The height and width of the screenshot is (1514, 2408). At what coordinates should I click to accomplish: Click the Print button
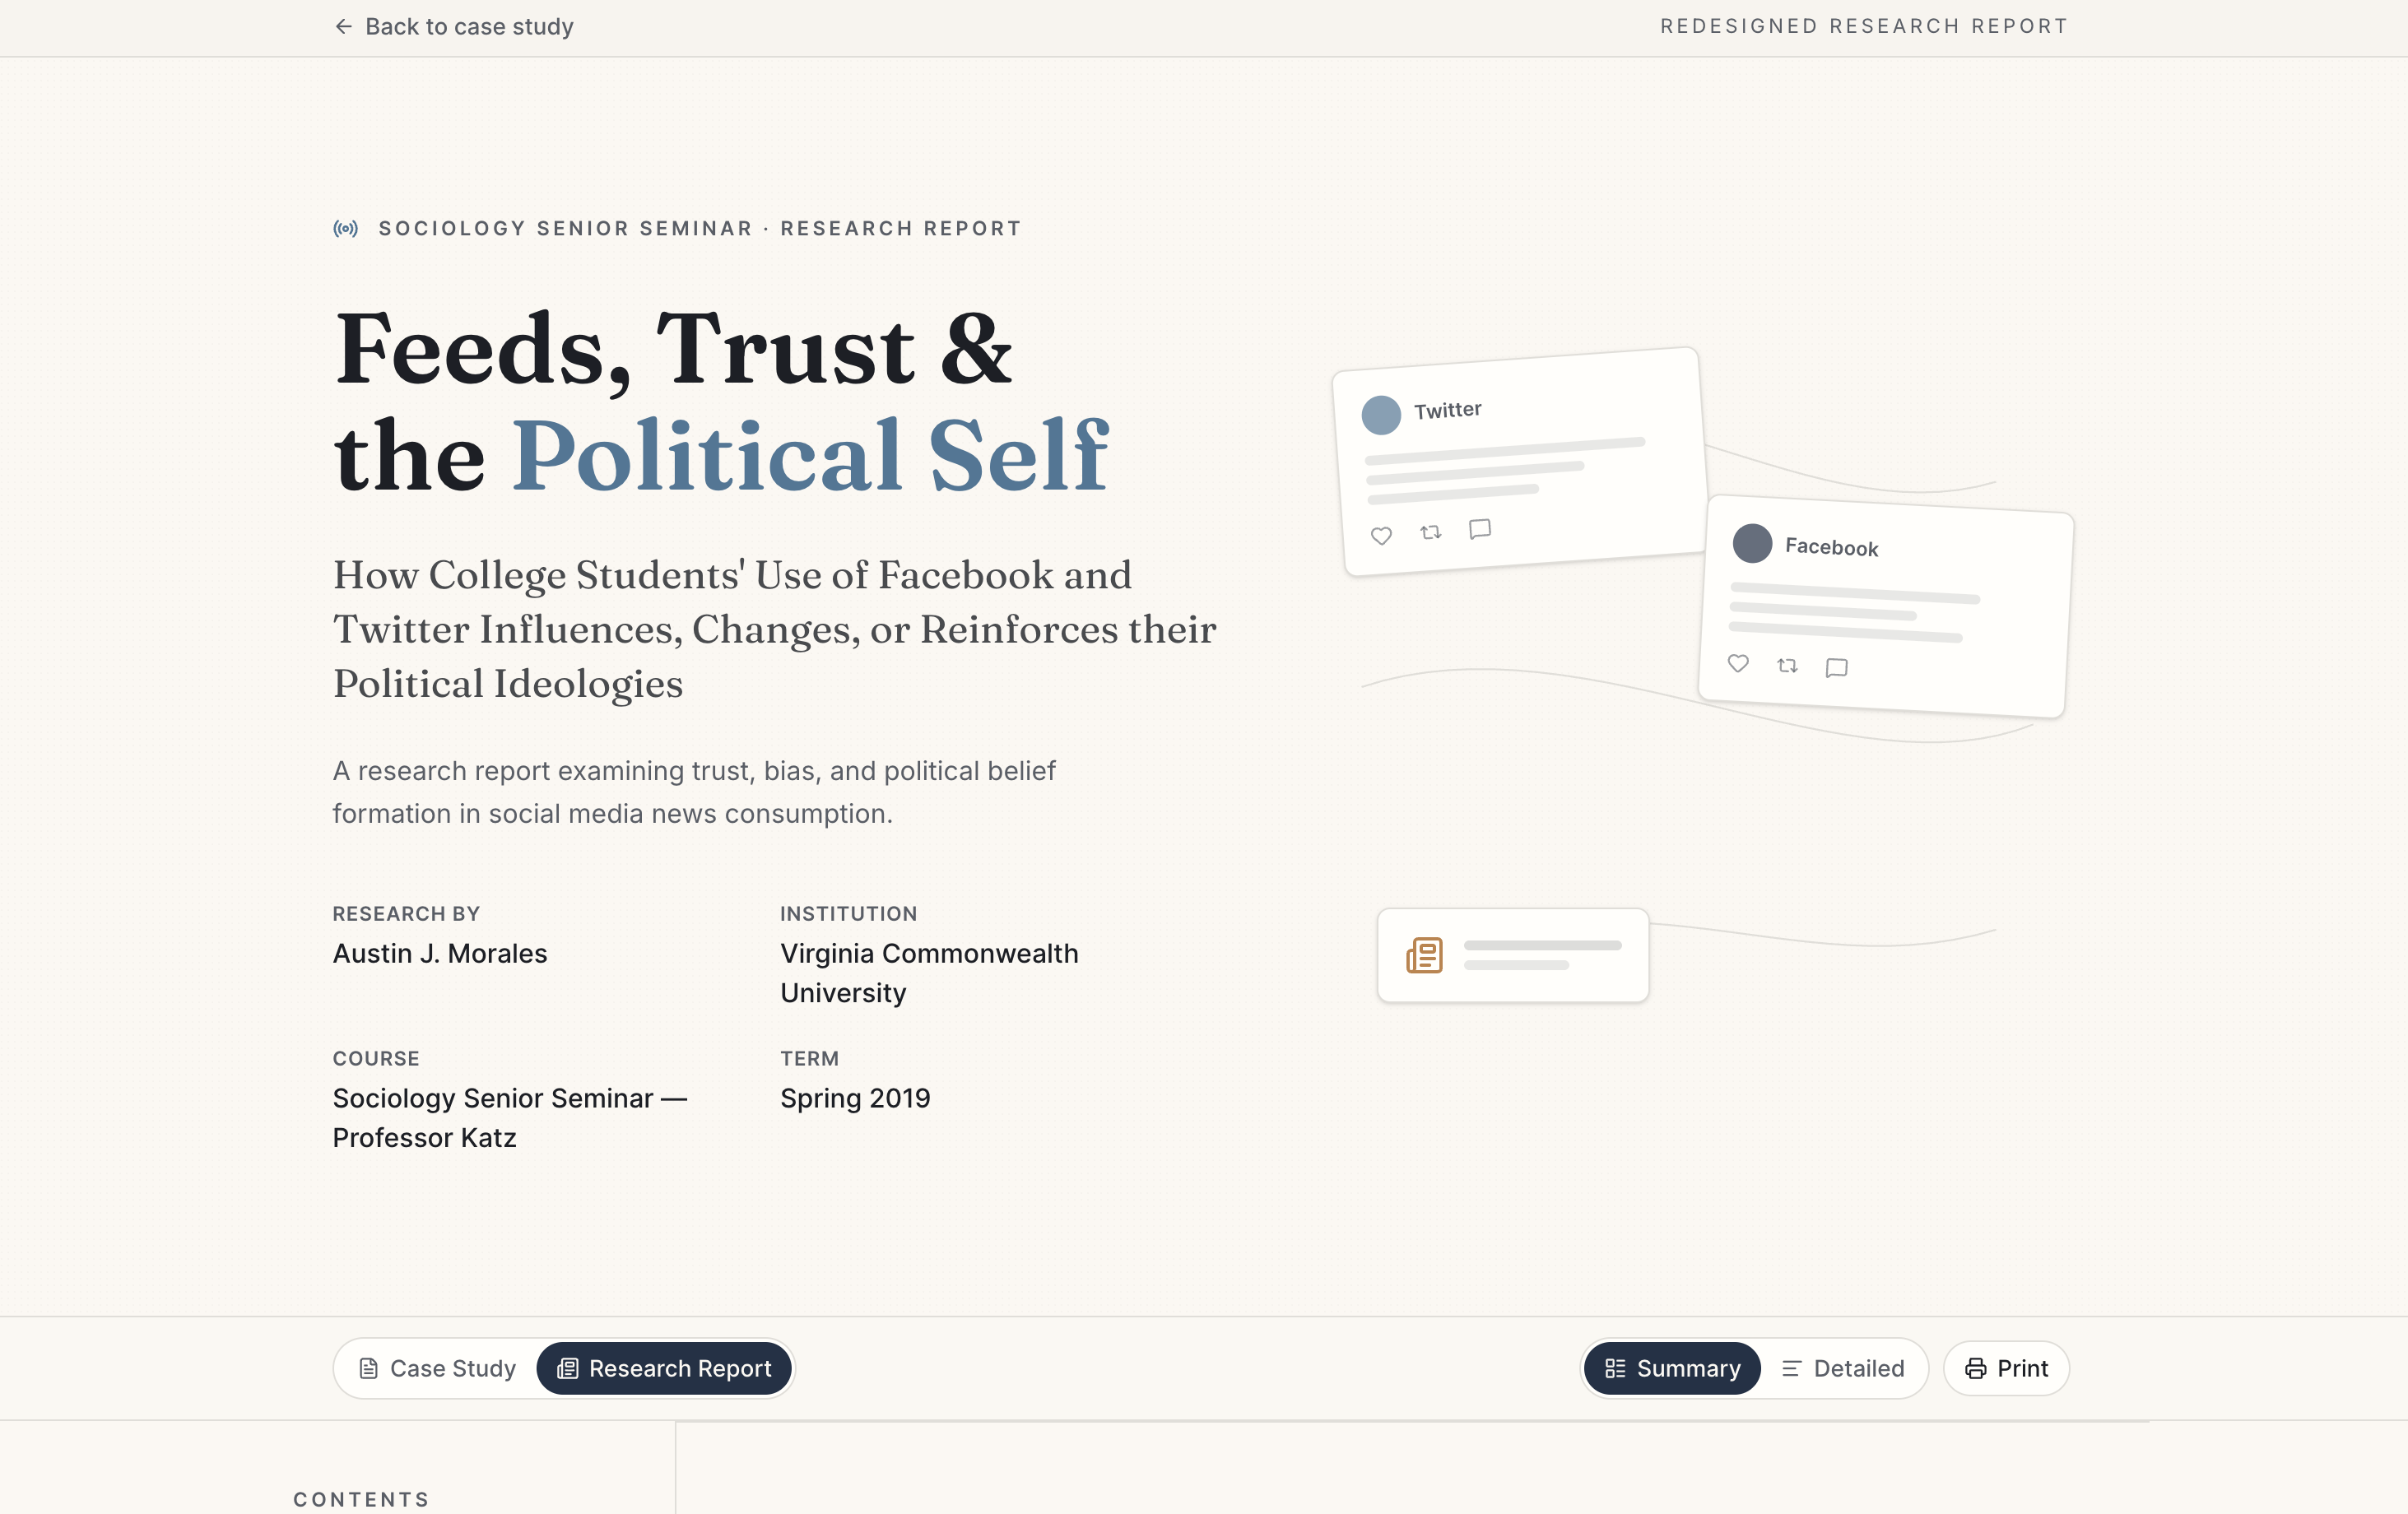tap(2006, 1368)
